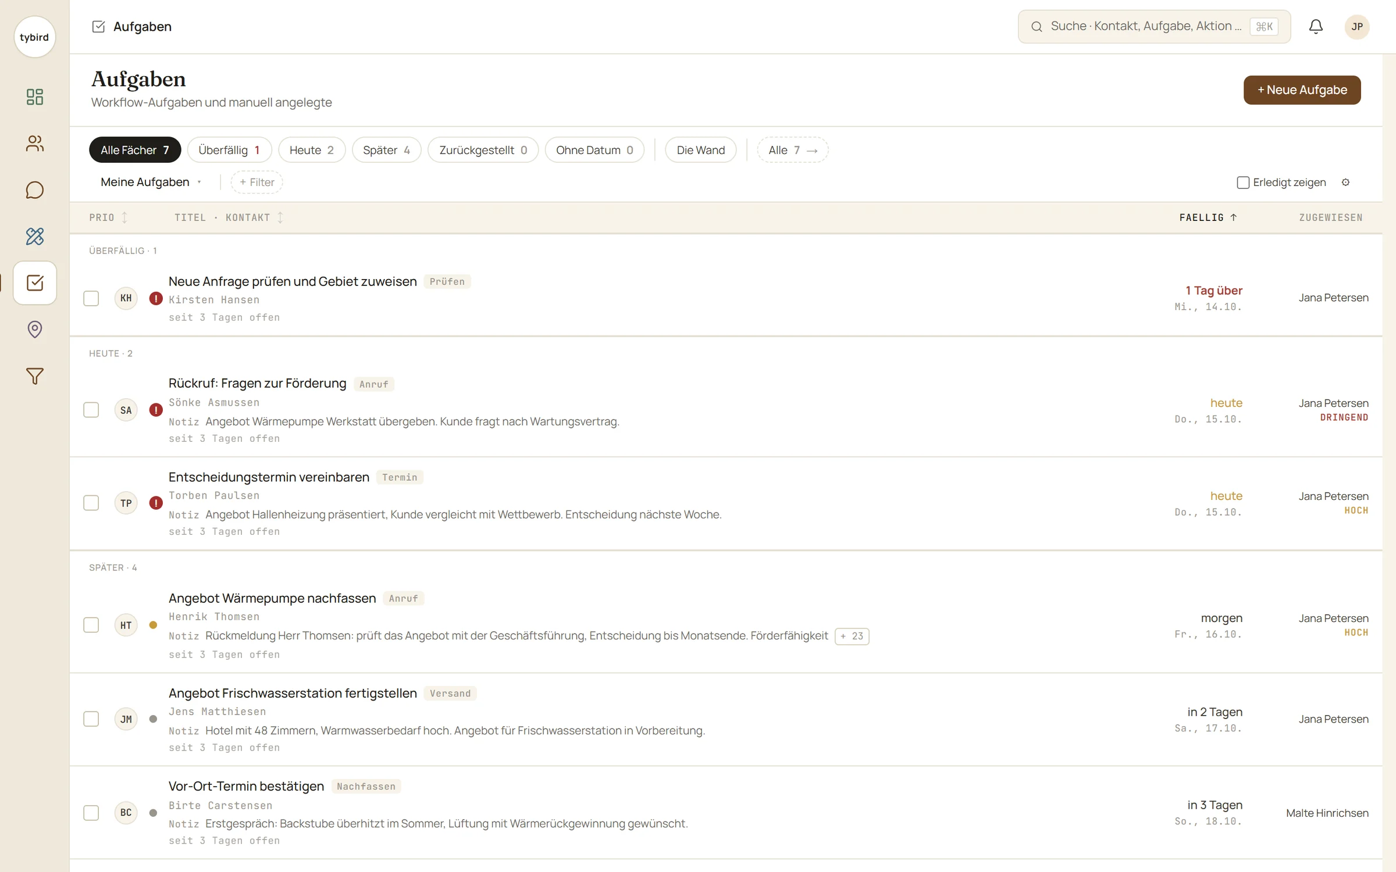The width and height of the screenshot is (1396, 872).
Task: Select the Überfällig 1 tab
Action: click(229, 150)
